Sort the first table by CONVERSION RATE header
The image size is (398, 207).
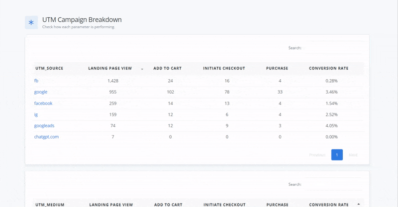click(x=328, y=68)
